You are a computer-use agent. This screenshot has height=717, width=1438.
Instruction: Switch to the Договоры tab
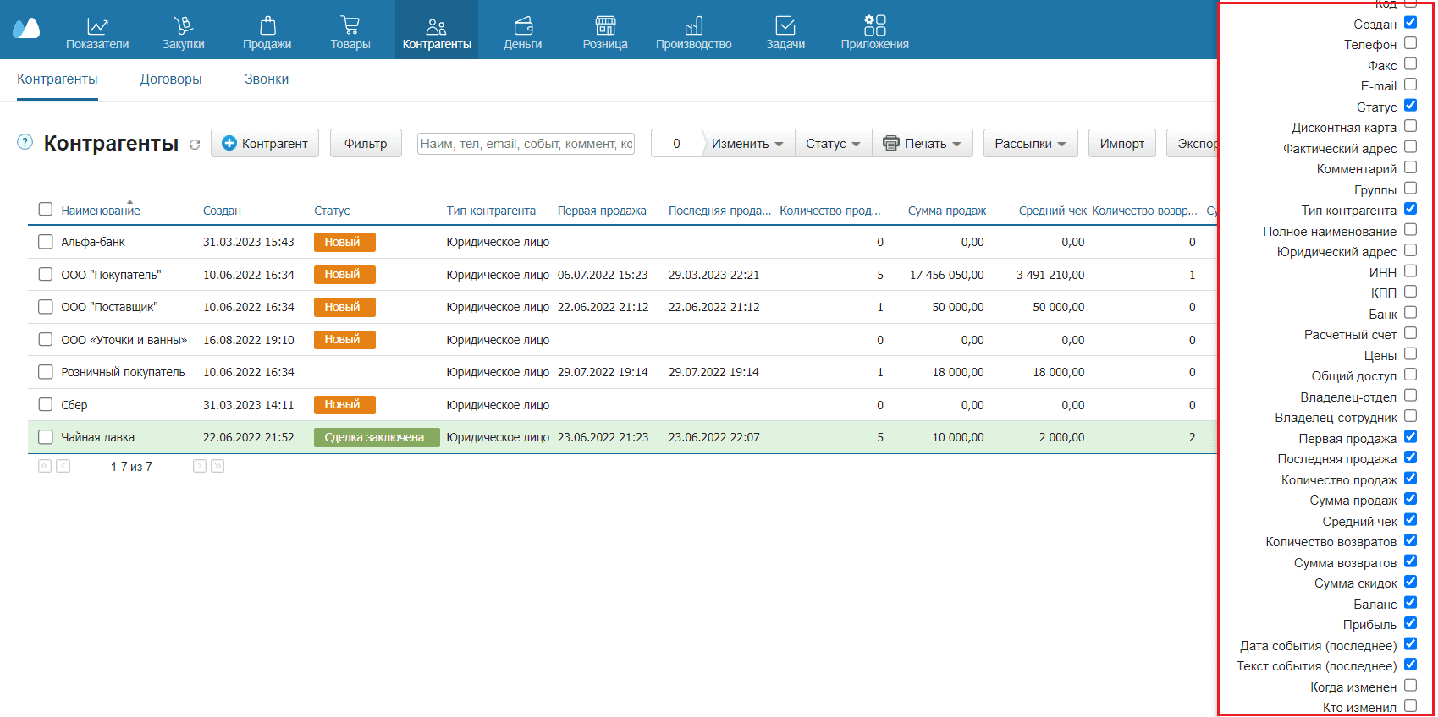click(x=171, y=79)
